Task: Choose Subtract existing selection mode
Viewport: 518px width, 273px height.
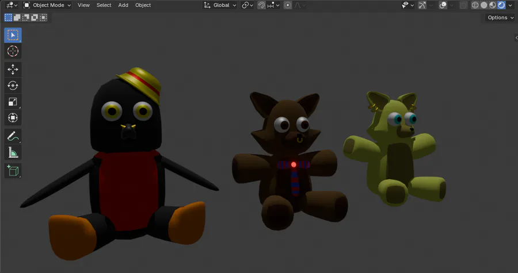Action: [x=26, y=17]
